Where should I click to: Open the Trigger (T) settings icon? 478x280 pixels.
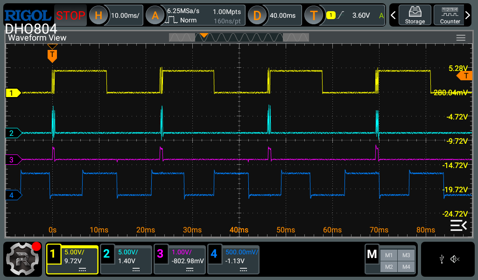tap(314, 15)
